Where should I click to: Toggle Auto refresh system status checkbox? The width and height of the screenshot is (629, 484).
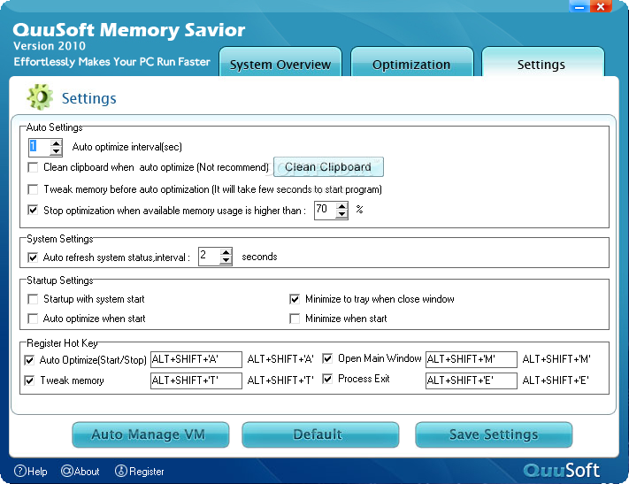pyautogui.click(x=33, y=257)
